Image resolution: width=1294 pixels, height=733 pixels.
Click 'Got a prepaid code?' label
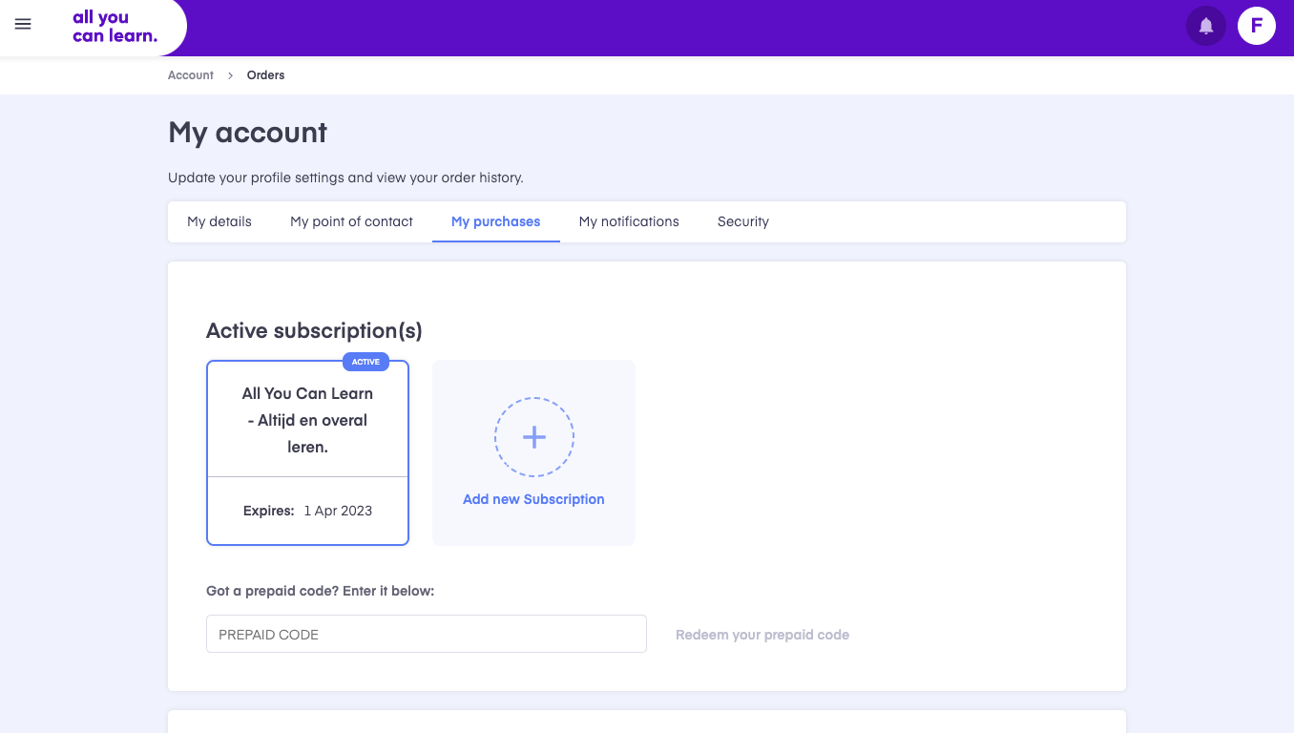click(x=321, y=591)
